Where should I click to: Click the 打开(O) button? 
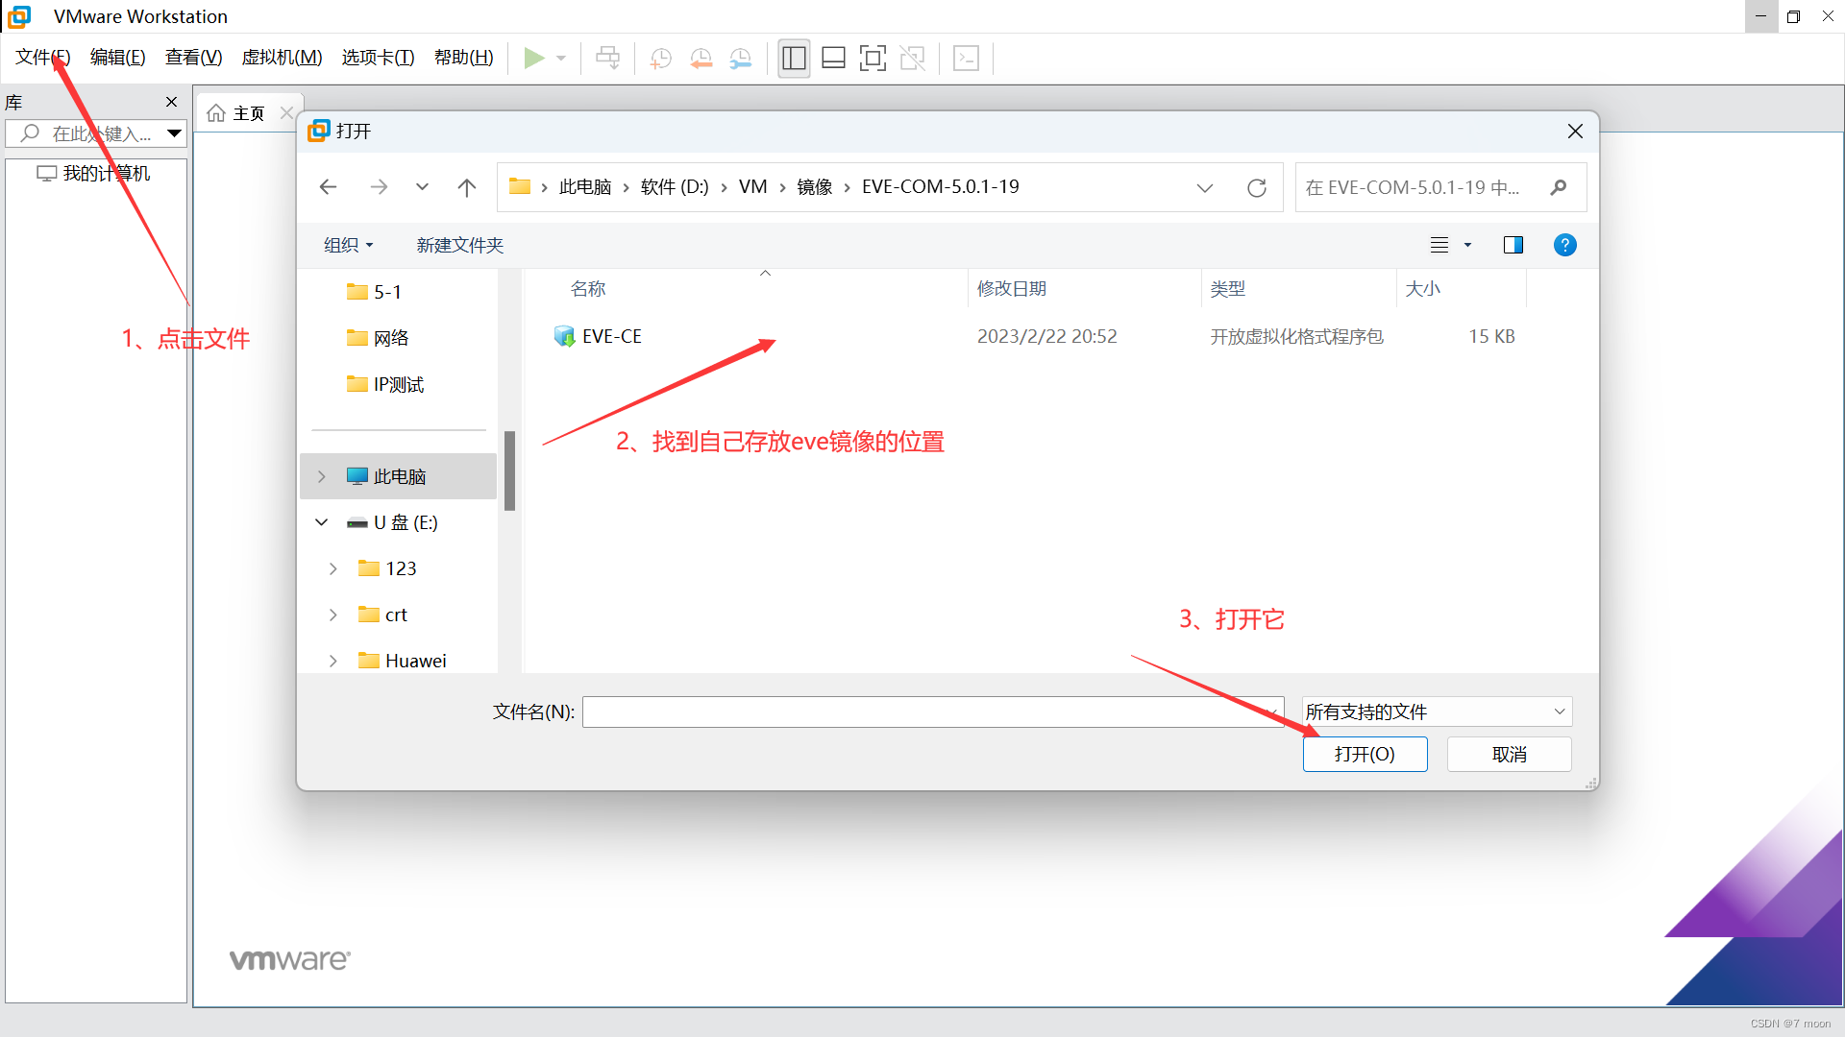coord(1365,754)
